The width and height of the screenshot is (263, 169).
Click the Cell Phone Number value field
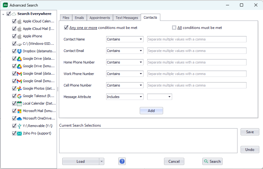coord(197,85)
